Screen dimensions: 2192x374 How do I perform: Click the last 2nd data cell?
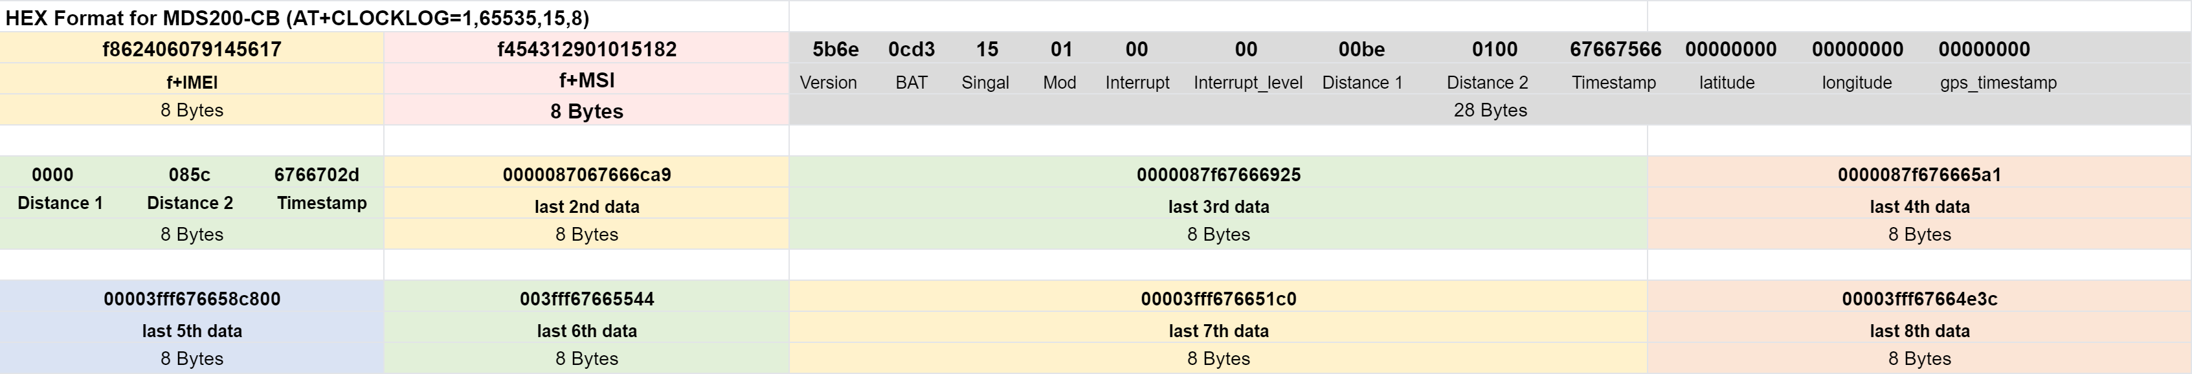point(587,206)
